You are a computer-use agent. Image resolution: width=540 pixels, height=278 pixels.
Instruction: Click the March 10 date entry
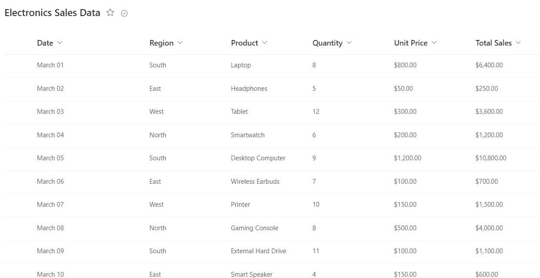click(x=50, y=274)
